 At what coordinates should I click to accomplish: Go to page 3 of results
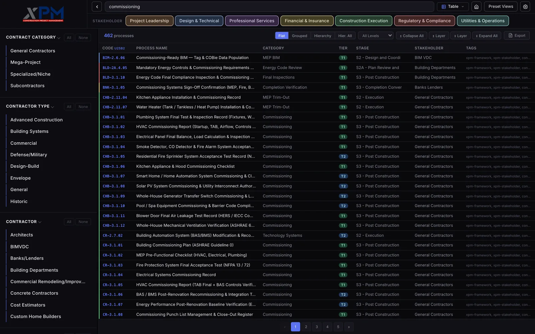pos(317,327)
